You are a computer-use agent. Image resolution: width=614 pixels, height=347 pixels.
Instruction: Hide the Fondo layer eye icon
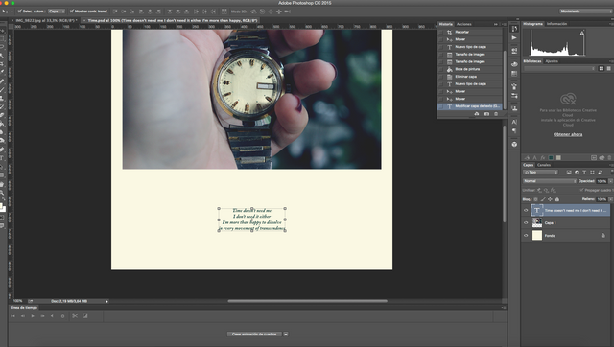526,236
